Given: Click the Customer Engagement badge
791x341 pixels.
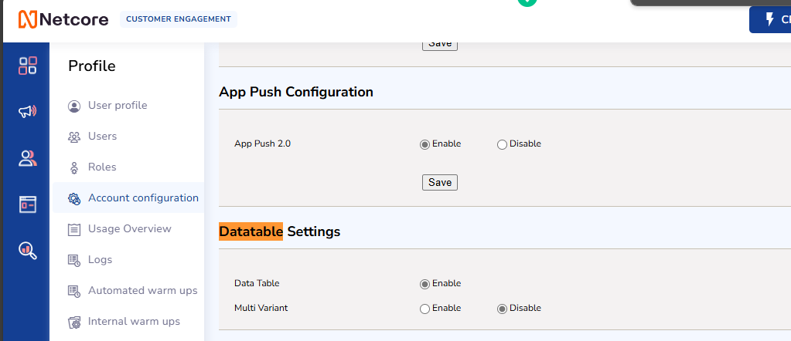Looking at the screenshot, I should click(x=179, y=19).
